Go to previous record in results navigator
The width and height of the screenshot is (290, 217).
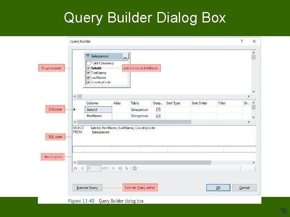(82, 168)
